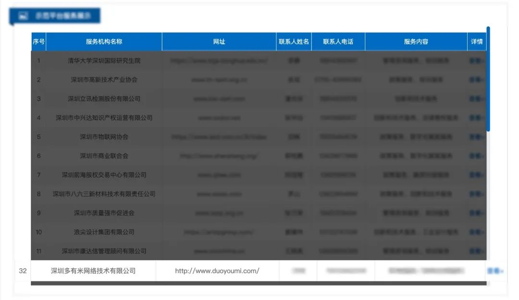Open details link in row 32
519x300 pixels.
click(x=494, y=271)
